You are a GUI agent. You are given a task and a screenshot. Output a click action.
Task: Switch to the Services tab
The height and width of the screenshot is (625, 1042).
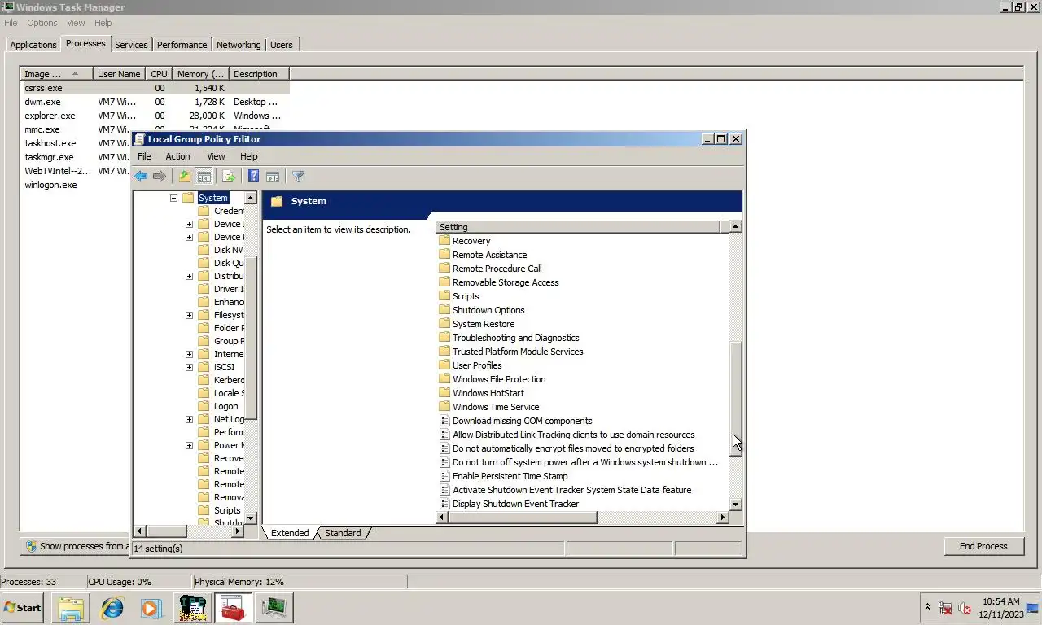[x=131, y=45]
